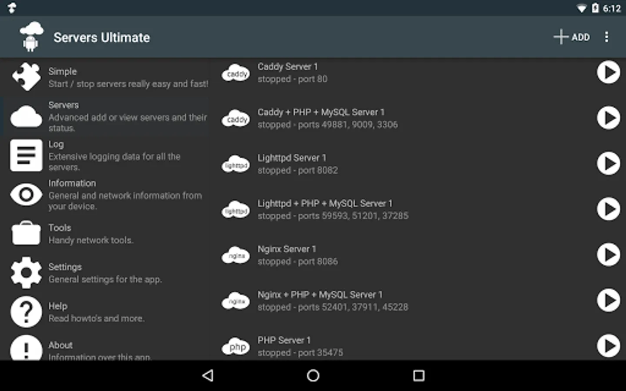Tap the Android Recent apps button
Screen dimensions: 626x391
click(x=419, y=375)
